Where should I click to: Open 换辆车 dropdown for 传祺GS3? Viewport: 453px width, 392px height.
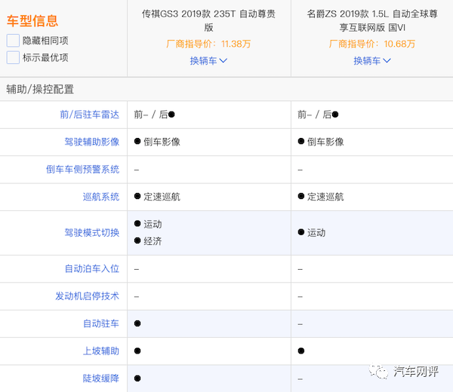tap(208, 61)
